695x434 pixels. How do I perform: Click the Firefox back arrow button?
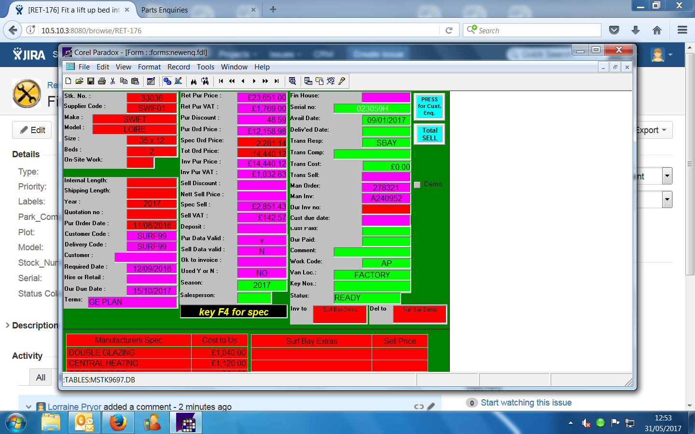coord(13,30)
